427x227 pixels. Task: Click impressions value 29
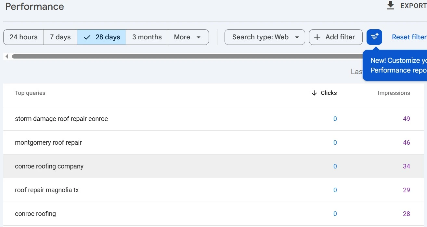pos(407,190)
